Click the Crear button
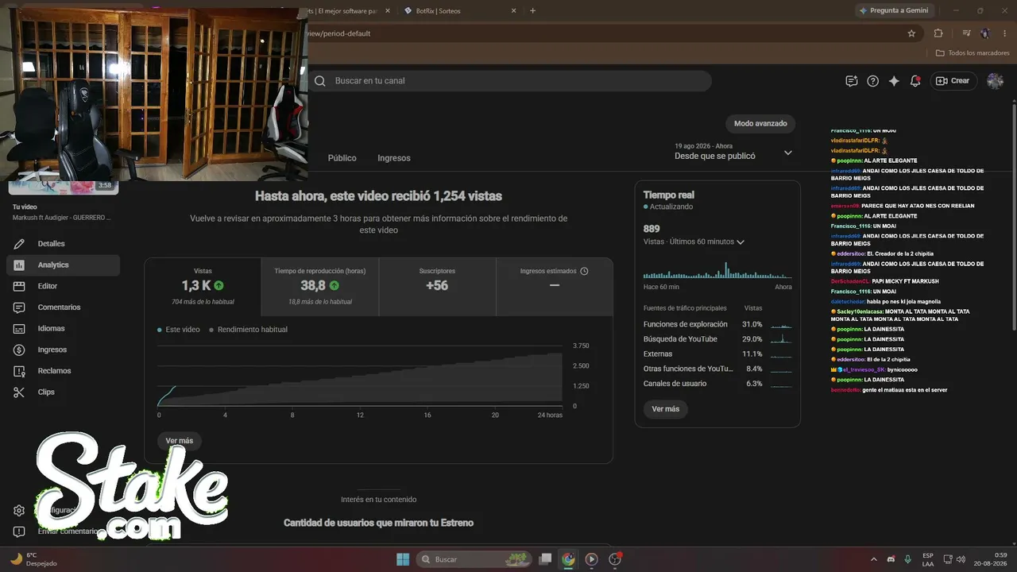The image size is (1017, 572). [x=953, y=81]
